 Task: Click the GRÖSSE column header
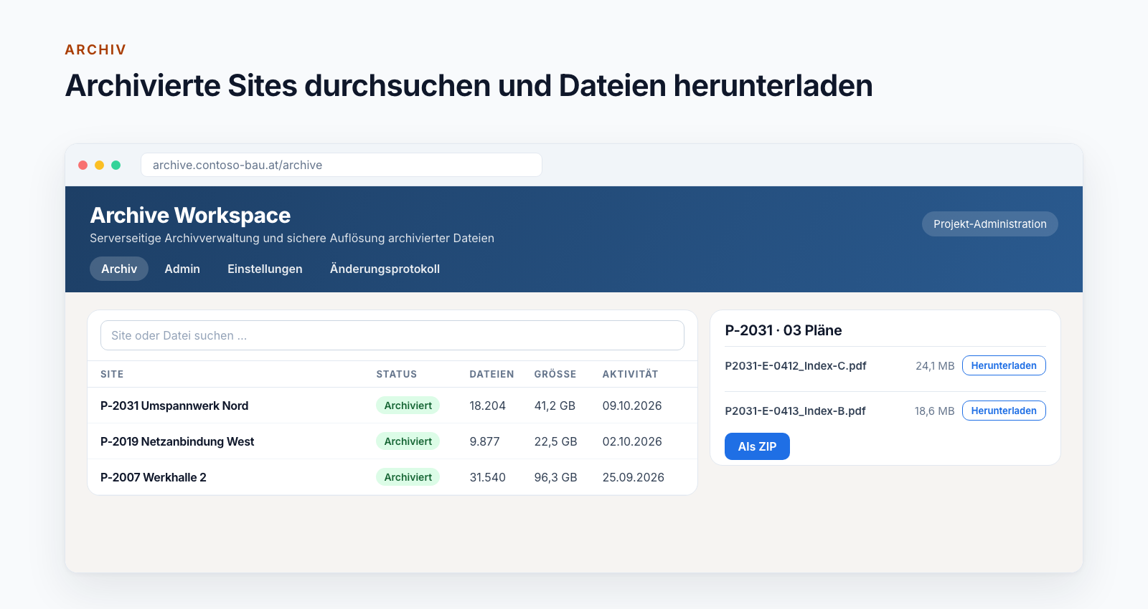[x=555, y=374]
